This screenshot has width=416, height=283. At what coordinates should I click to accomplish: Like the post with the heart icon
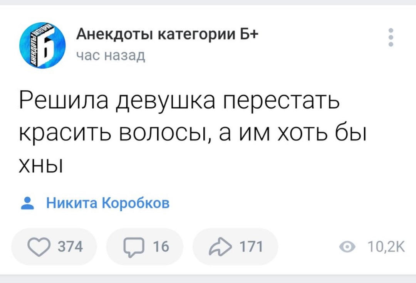point(39,247)
